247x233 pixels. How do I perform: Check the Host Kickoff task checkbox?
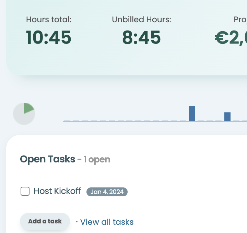pyautogui.click(x=25, y=191)
